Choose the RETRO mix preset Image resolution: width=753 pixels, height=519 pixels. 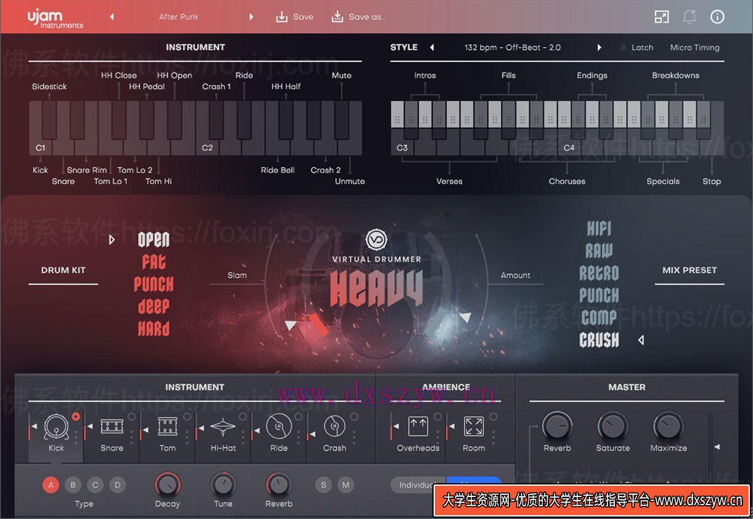tap(599, 273)
